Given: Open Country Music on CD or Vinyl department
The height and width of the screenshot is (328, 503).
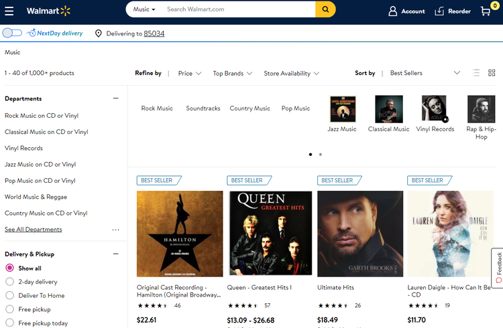Looking at the screenshot, I should [x=46, y=213].
